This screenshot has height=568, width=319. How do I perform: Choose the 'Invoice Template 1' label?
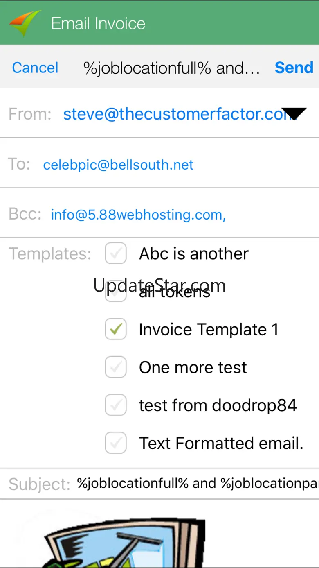(208, 329)
